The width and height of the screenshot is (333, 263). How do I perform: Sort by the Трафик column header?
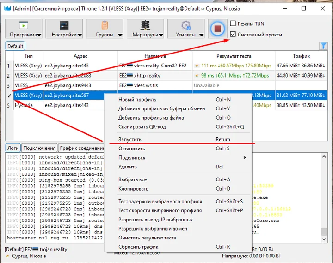pyautogui.click(x=301, y=56)
